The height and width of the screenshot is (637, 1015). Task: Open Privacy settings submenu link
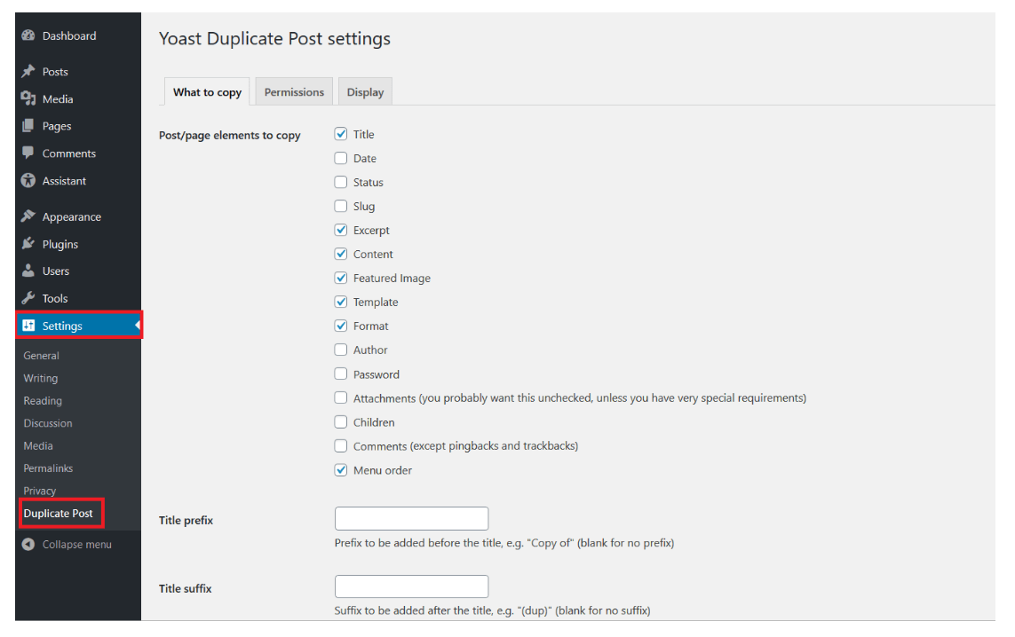[39, 491]
